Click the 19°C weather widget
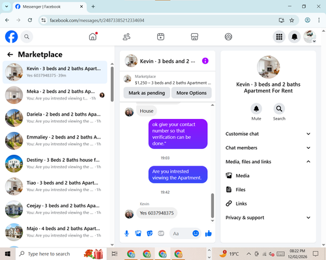This screenshot has height=260, width=326. coord(229,253)
